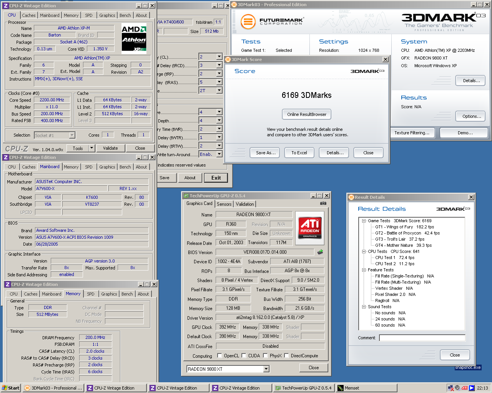Click the speaker icon in the system tray

(x=457, y=388)
